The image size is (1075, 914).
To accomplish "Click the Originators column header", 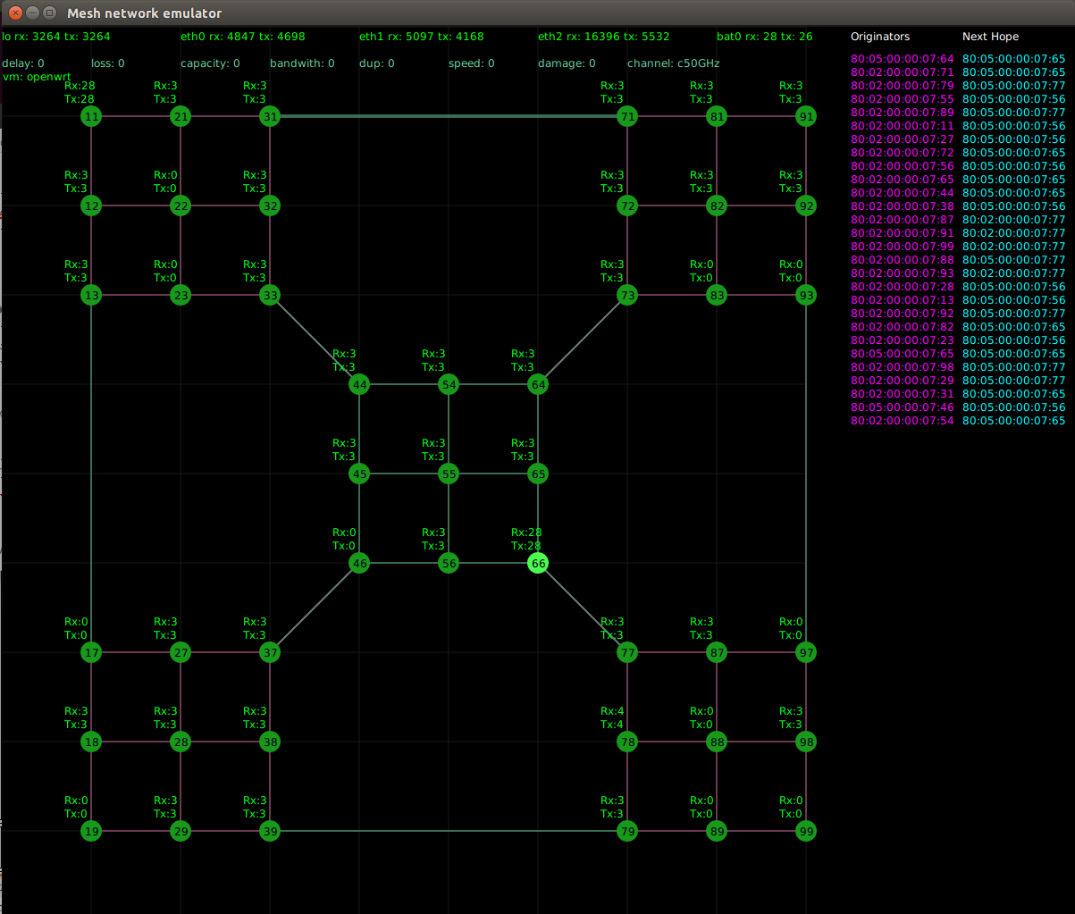I will click(x=879, y=37).
